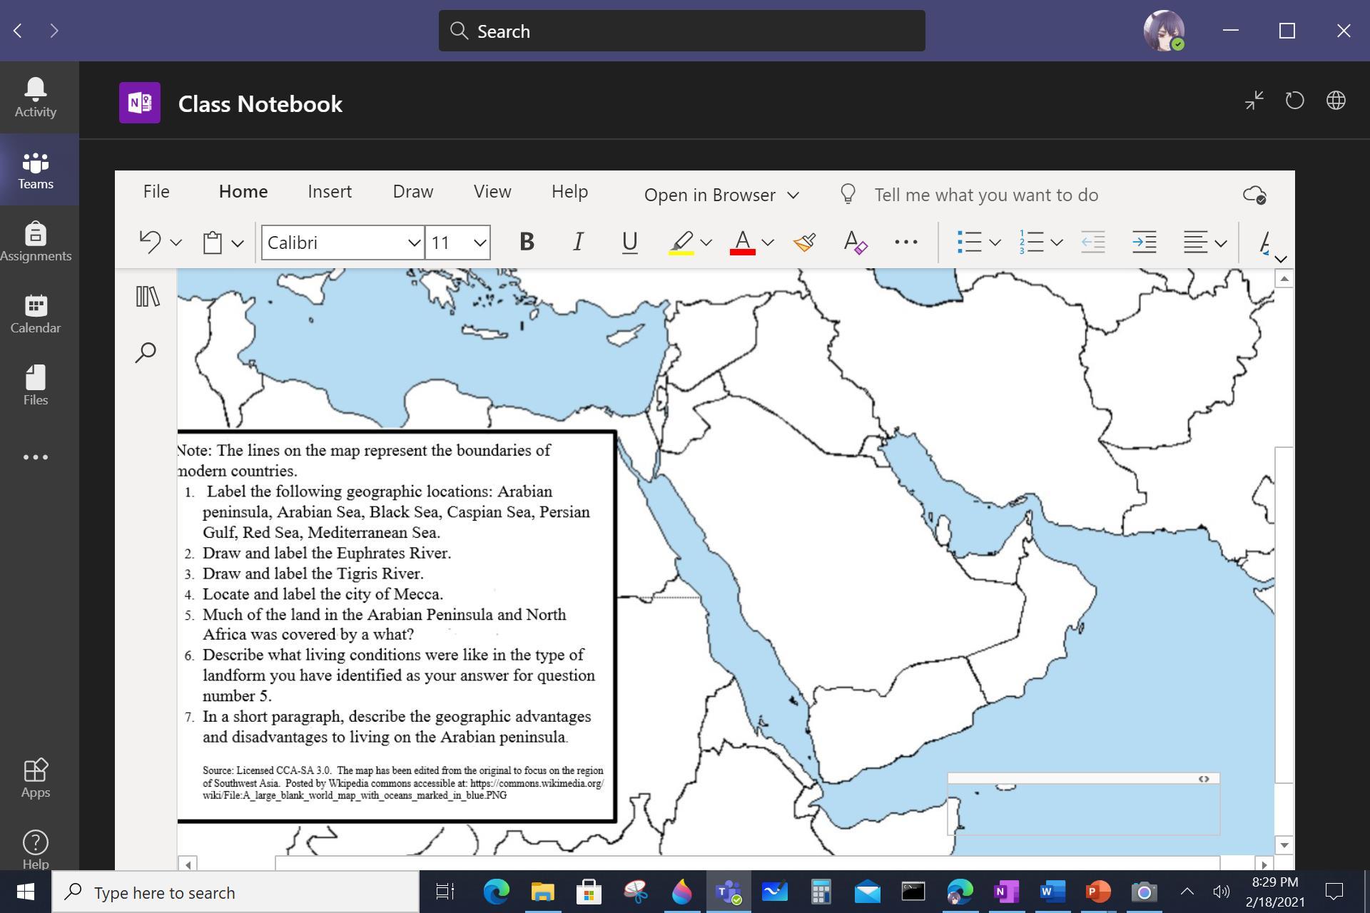Switch to the Draw ribbon tab
Viewport: 1370px width, 913px height.
pos(412,192)
